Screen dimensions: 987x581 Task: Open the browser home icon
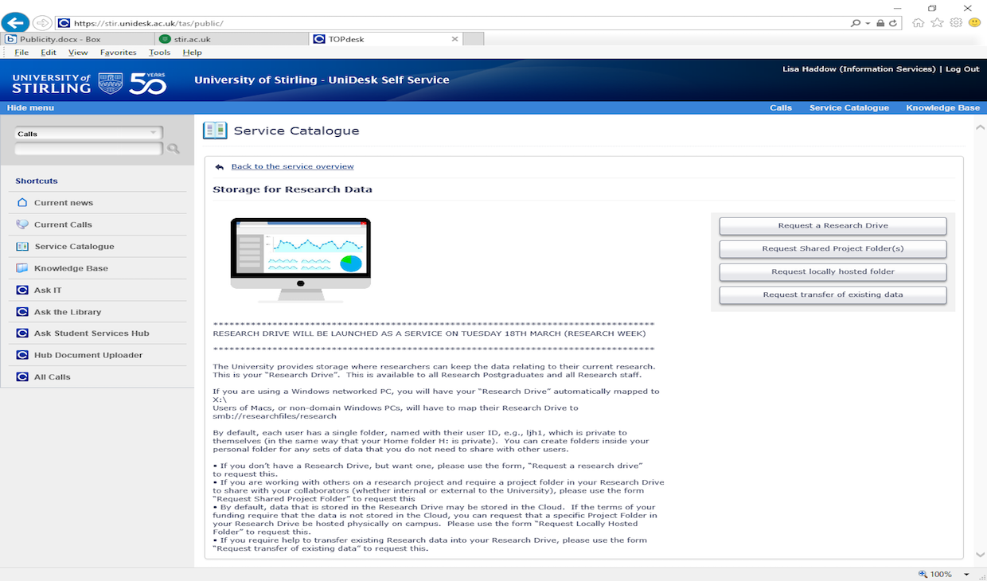click(x=919, y=23)
